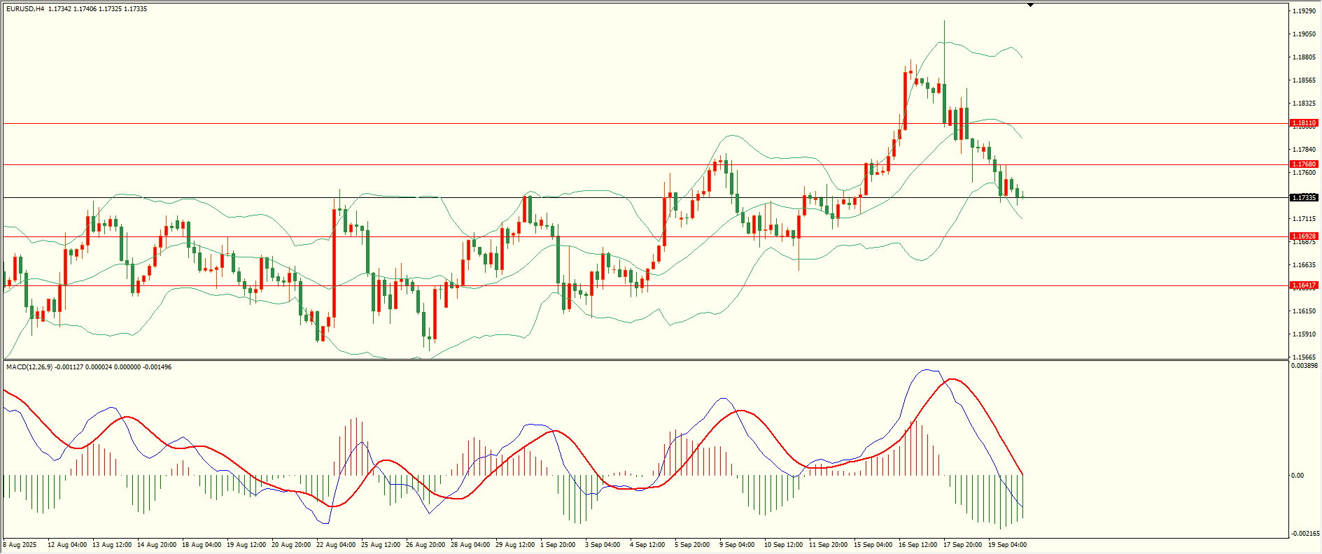Click the 8 Aug 2025 date label
The height and width of the screenshot is (554, 1322).
pyautogui.click(x=20, y=545)
